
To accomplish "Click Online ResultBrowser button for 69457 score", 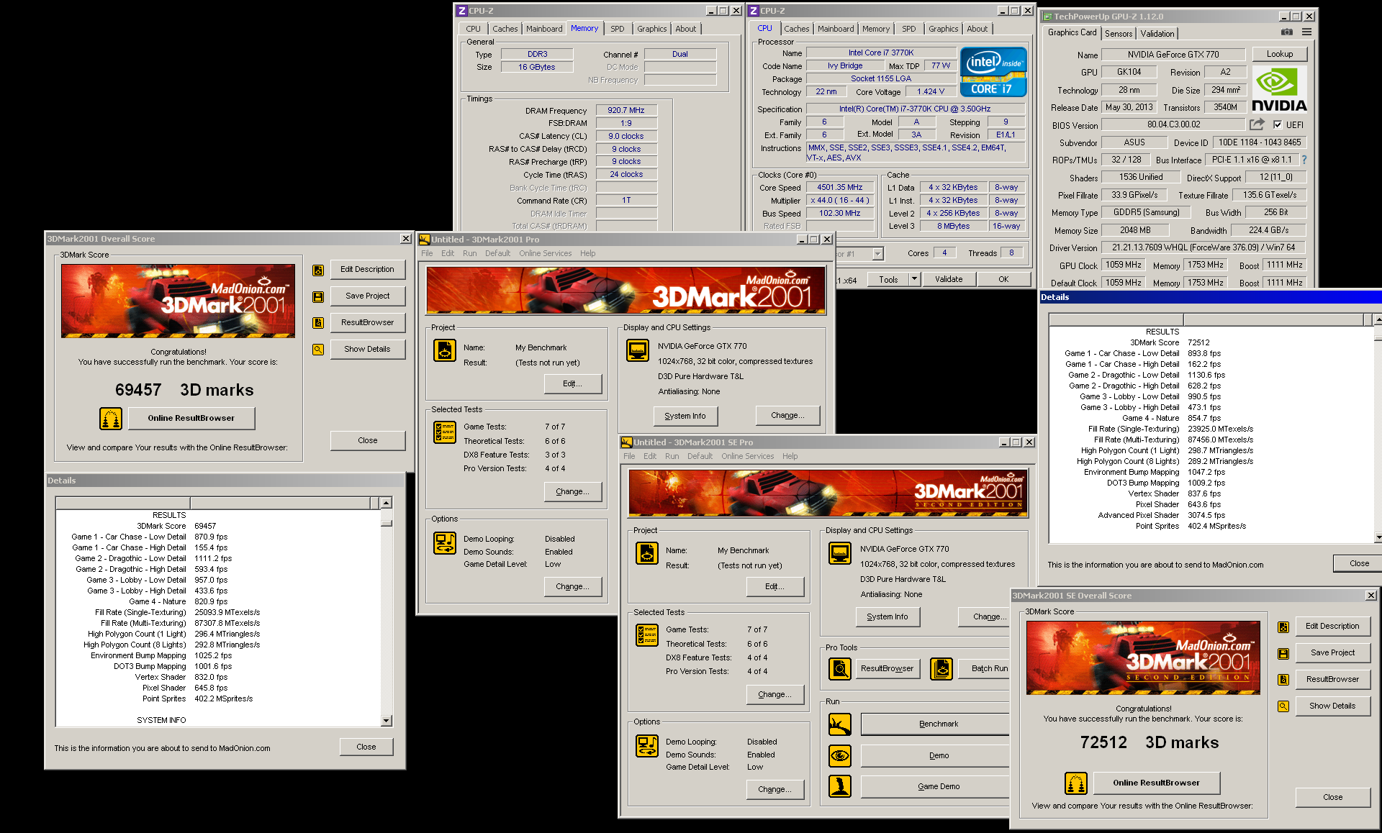I will point(191,418).
